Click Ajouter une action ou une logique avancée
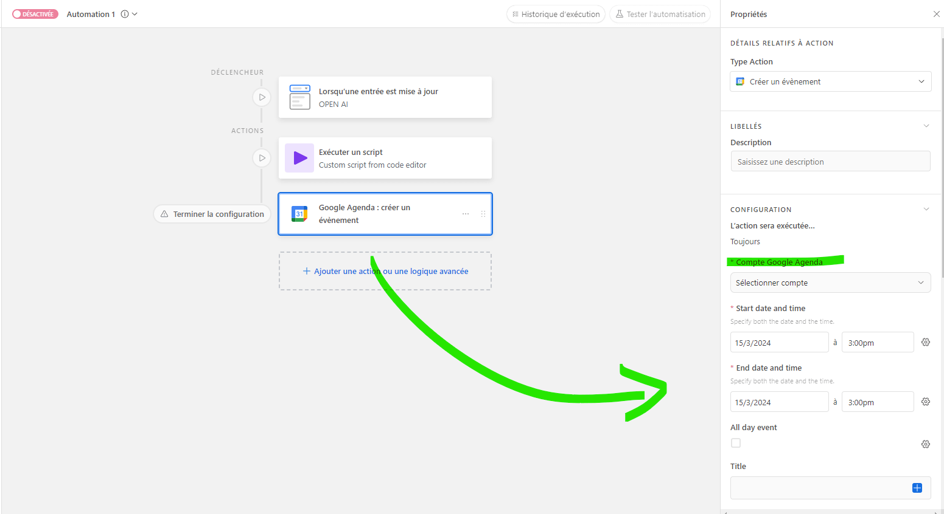The image size is (944, 514). pos(385,271)
